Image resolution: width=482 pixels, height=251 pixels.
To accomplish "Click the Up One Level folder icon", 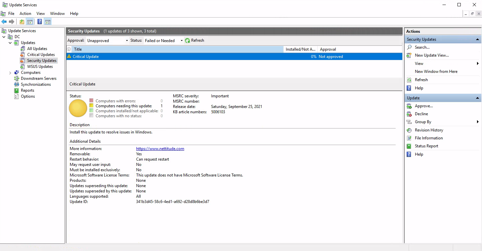I will [22, 22].
